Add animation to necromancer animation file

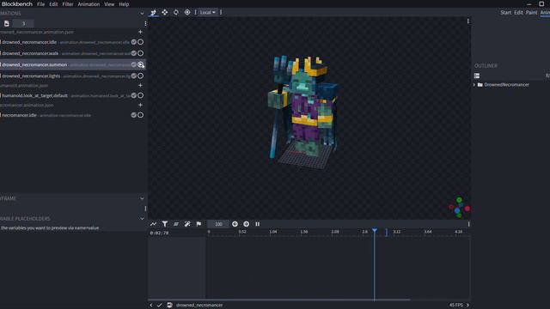pos(140,105)
